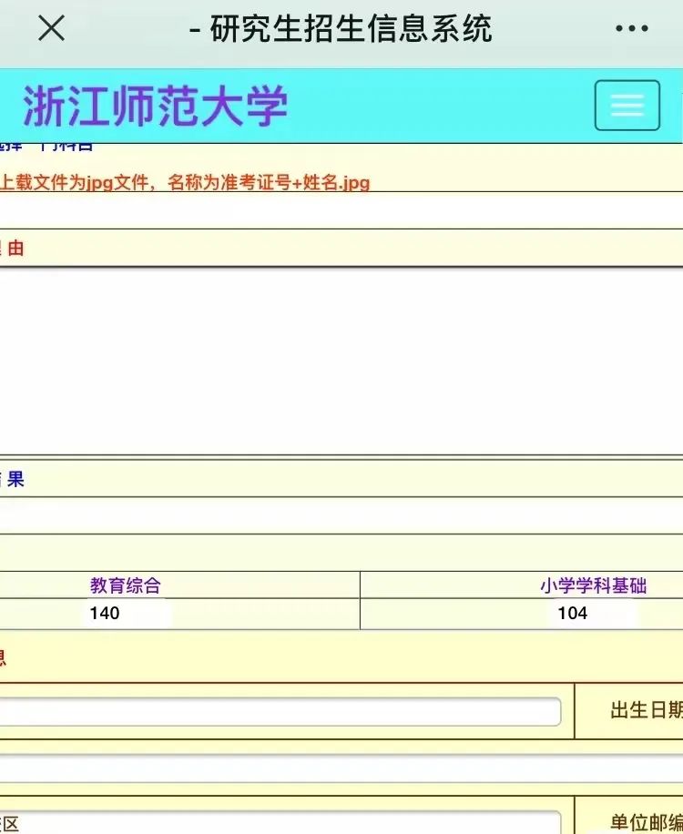This screenshot has width=683, height=834.
Task: Click the rounded text box beside 出生日期
Action: (278, 711)
